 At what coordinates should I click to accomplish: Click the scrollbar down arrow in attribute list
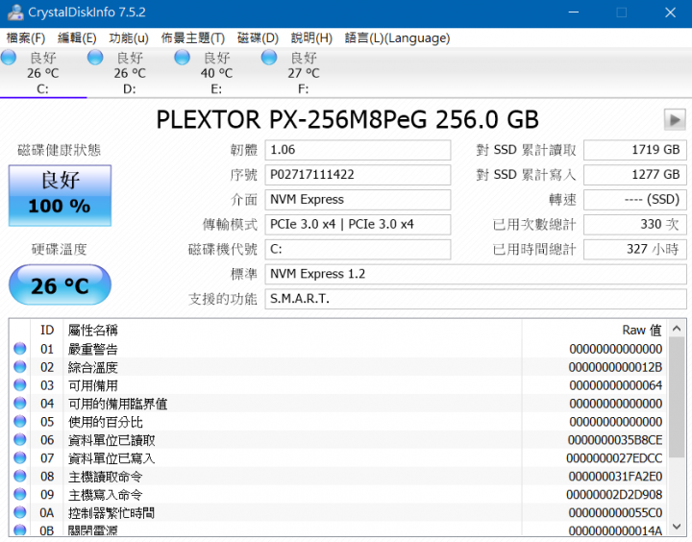[677, 526]
